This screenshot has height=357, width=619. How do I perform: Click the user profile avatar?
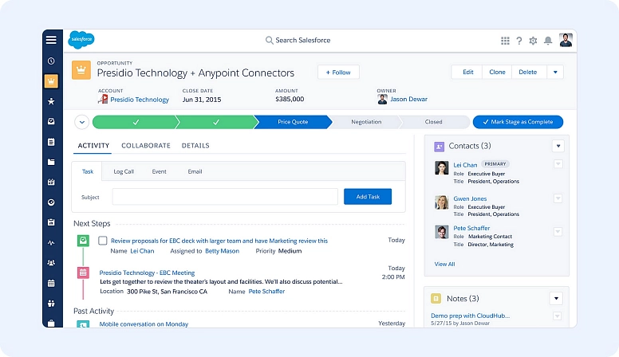tap(566, 40)
